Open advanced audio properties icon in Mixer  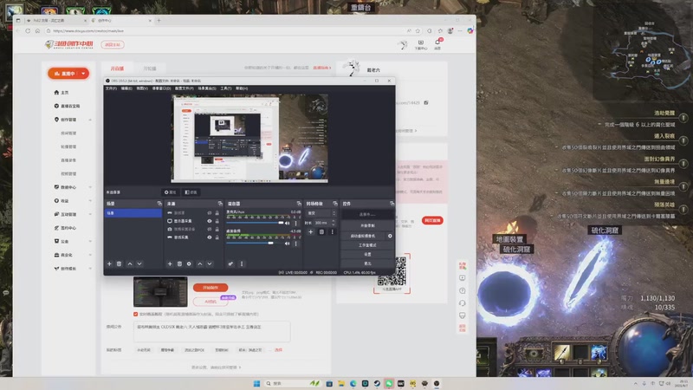click(230, 264)
